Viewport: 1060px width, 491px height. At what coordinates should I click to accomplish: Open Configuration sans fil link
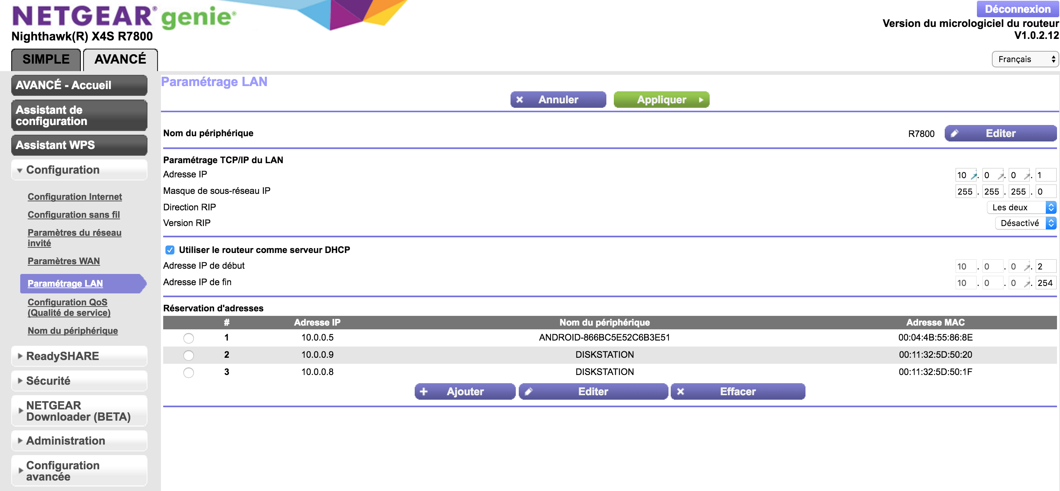click(x=74, y=214)
